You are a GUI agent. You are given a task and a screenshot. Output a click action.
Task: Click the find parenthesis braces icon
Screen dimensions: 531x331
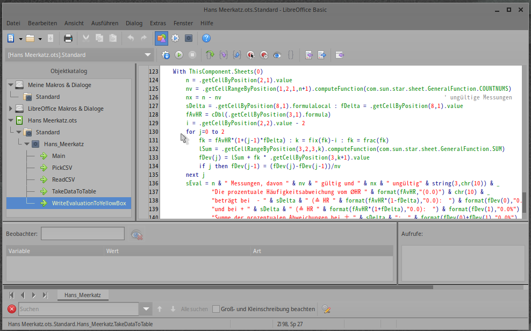(291, 55)
